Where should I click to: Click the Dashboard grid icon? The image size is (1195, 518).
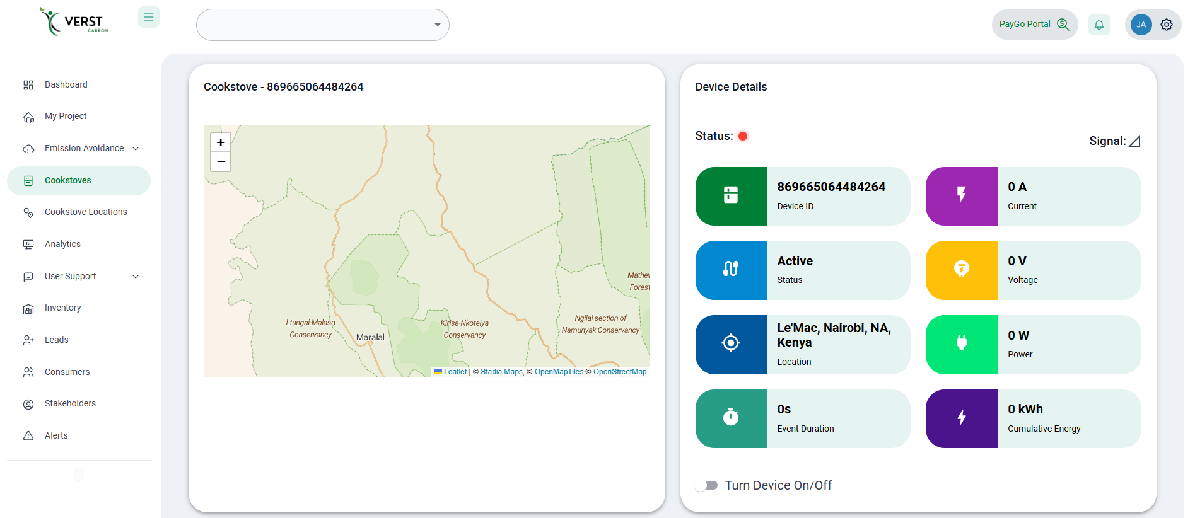(x=28, y=85)
